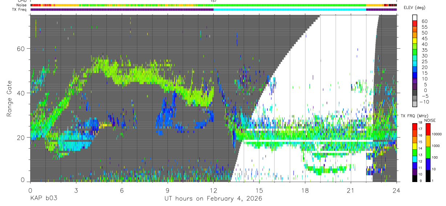The width and height of the screenshot is (446, 206).
Task: Pick the red 17–18 swatch in TX FRQ colorbar
Action: click(x=415, y=126)
